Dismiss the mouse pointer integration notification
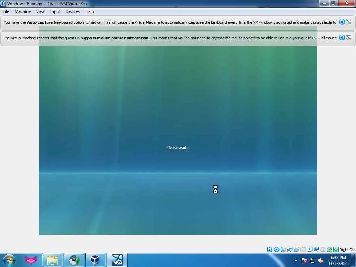The height and width of the screenshot is (267, 356). coord(342,38)
